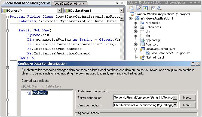Viewport: 202px width, 117px height.
Task: Open the (Declarations) member dropdown
Action: click(121, 11)
